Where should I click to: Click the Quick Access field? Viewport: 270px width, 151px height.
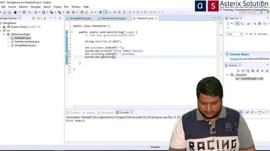point(248,12)
